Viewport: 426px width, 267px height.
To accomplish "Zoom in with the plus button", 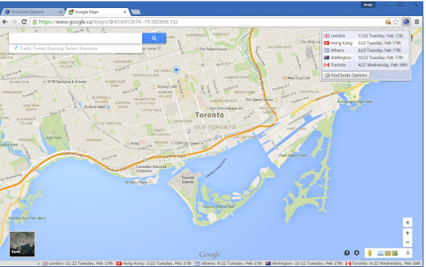I will point(407,233).
